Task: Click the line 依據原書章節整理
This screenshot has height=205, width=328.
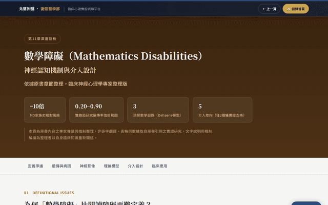Action: click(76, 84)
